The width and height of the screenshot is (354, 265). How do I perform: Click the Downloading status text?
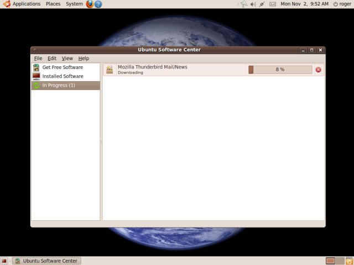tap(131, 72)
